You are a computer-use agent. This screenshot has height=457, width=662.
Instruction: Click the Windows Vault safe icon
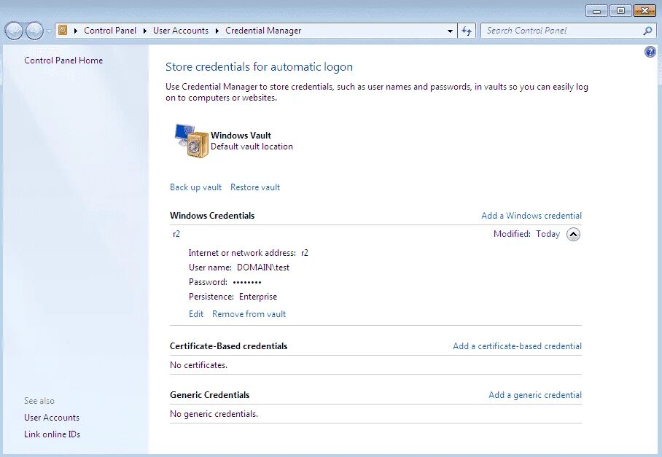pos(192,141)
